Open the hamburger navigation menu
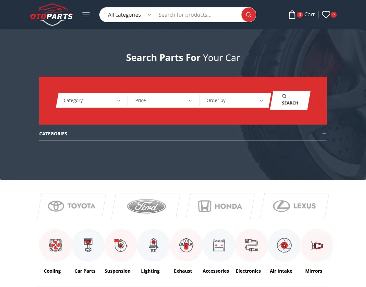 click(86, 14)
